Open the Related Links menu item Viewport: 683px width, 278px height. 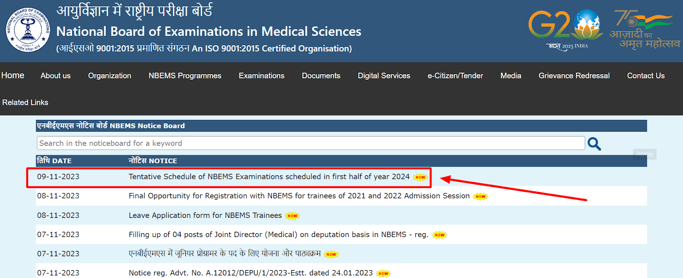(x=25, y=102)
